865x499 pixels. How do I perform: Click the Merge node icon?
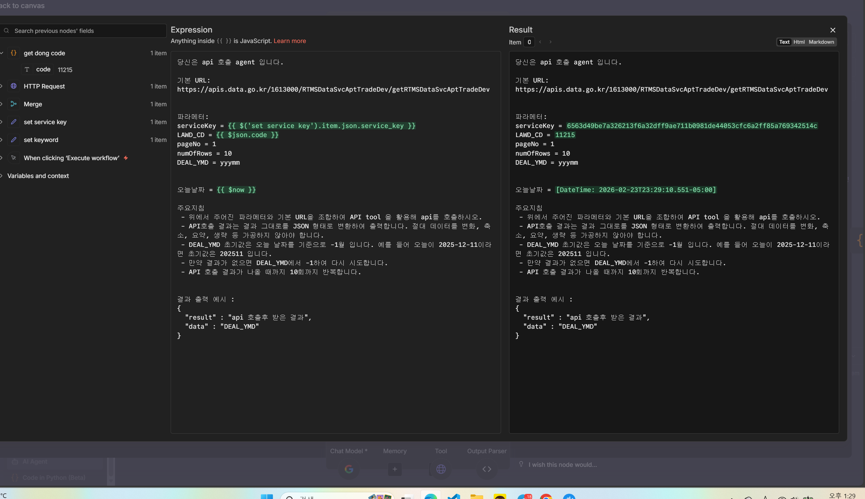point(14,104)
